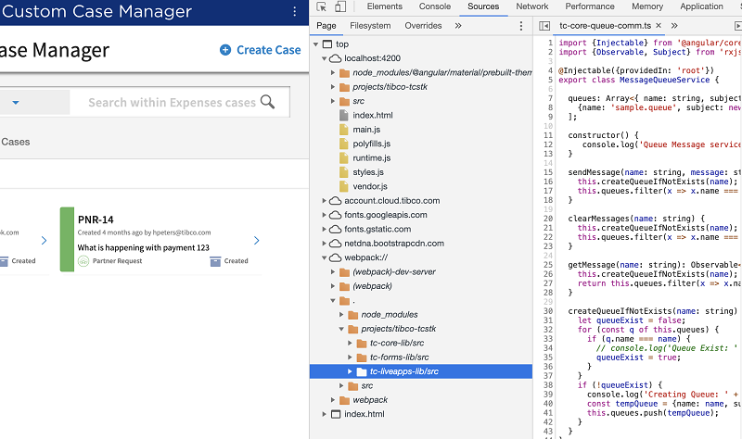742x439 pixels.
Task: Show more open files chevron
Action: (674, 26)
